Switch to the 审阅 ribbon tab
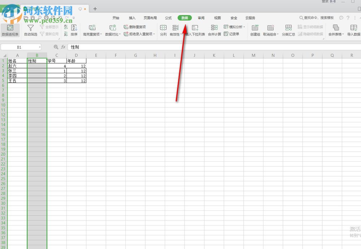 pos(201,18)
